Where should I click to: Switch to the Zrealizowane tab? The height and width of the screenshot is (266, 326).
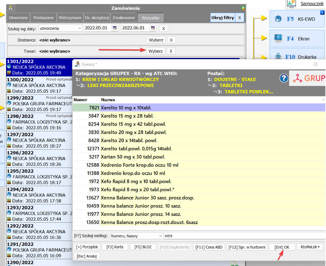point(123,18)
